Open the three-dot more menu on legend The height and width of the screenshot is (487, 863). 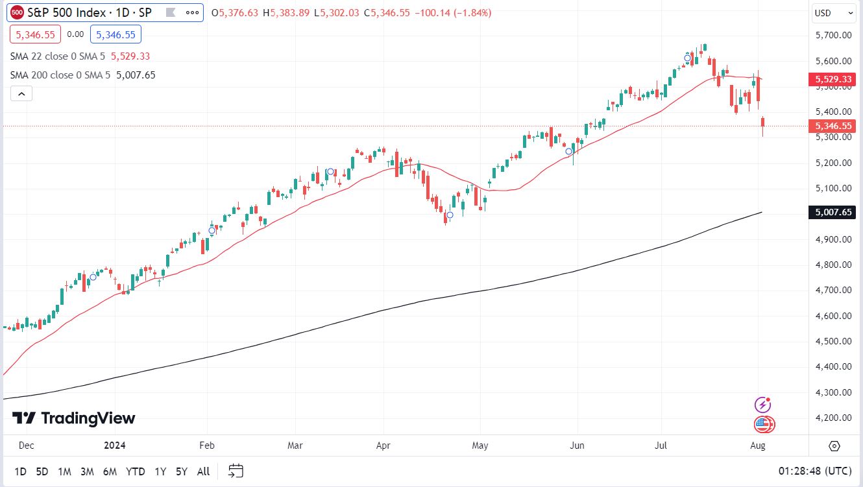191,12
